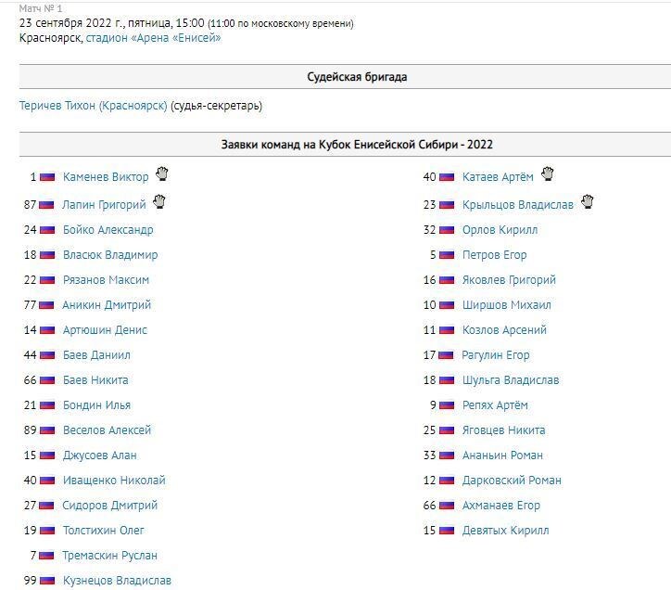Open player profile Козлов Арсений

[x=504, y=330]
